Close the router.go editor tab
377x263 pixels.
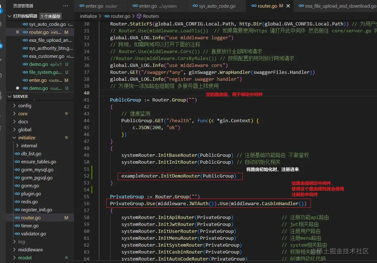pos(288,6)
